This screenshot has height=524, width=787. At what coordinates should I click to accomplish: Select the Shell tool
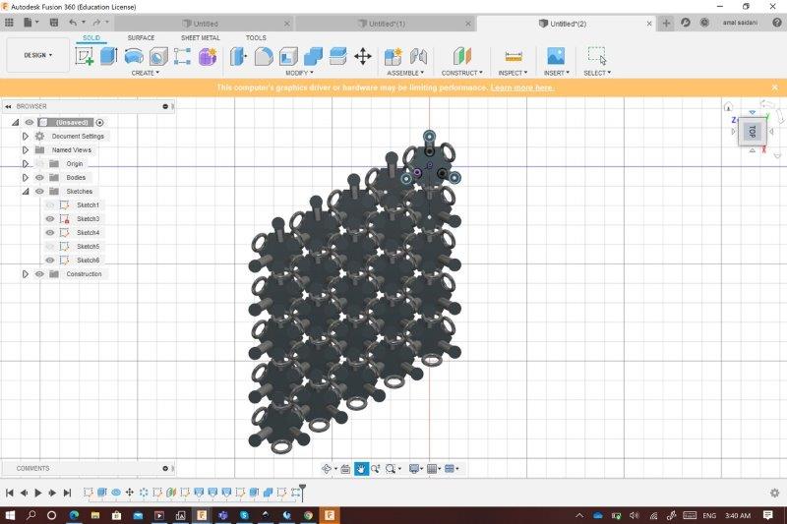click(x=288, y=56)
